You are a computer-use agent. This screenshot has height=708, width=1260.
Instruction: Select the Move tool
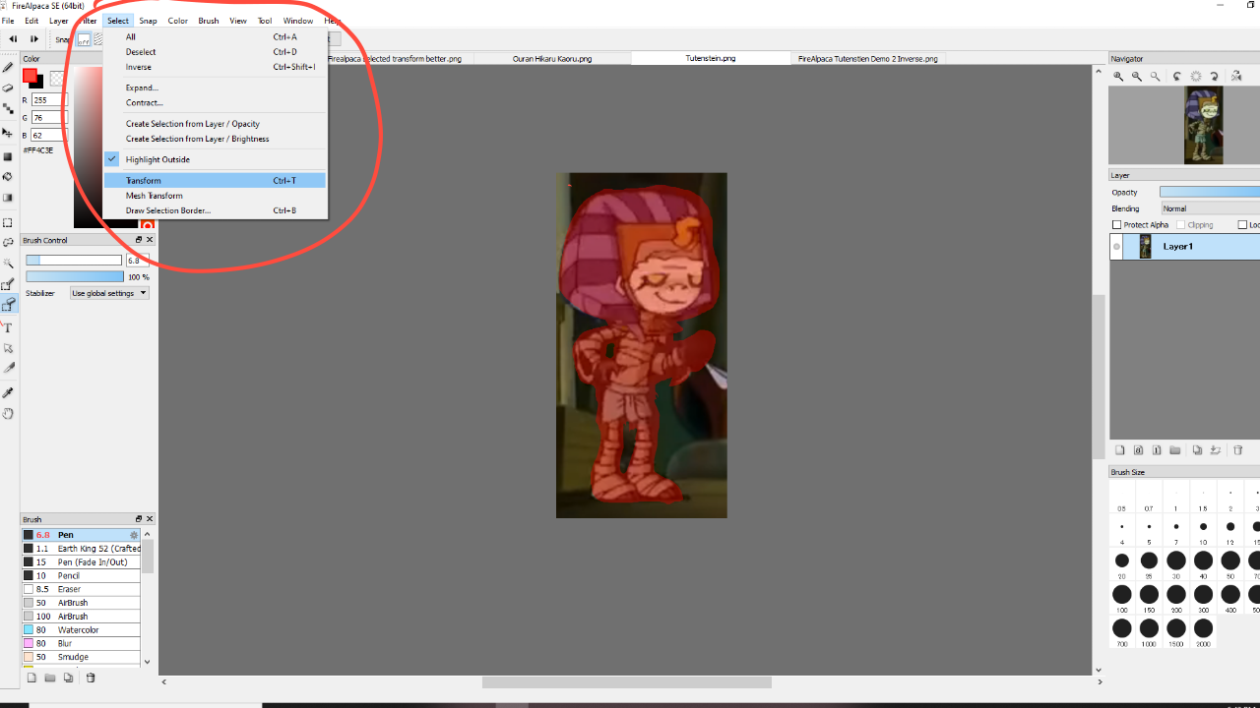coord(8,132)
